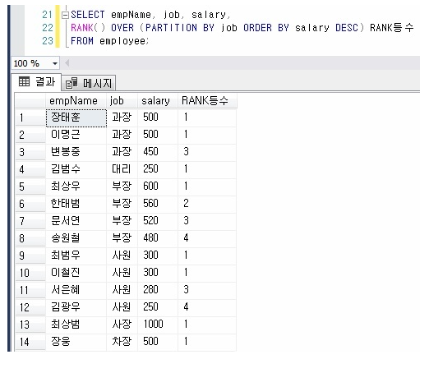Click line number 21 in the editor margin
Viewport: 429px width, 373px height.
[47, 15]
